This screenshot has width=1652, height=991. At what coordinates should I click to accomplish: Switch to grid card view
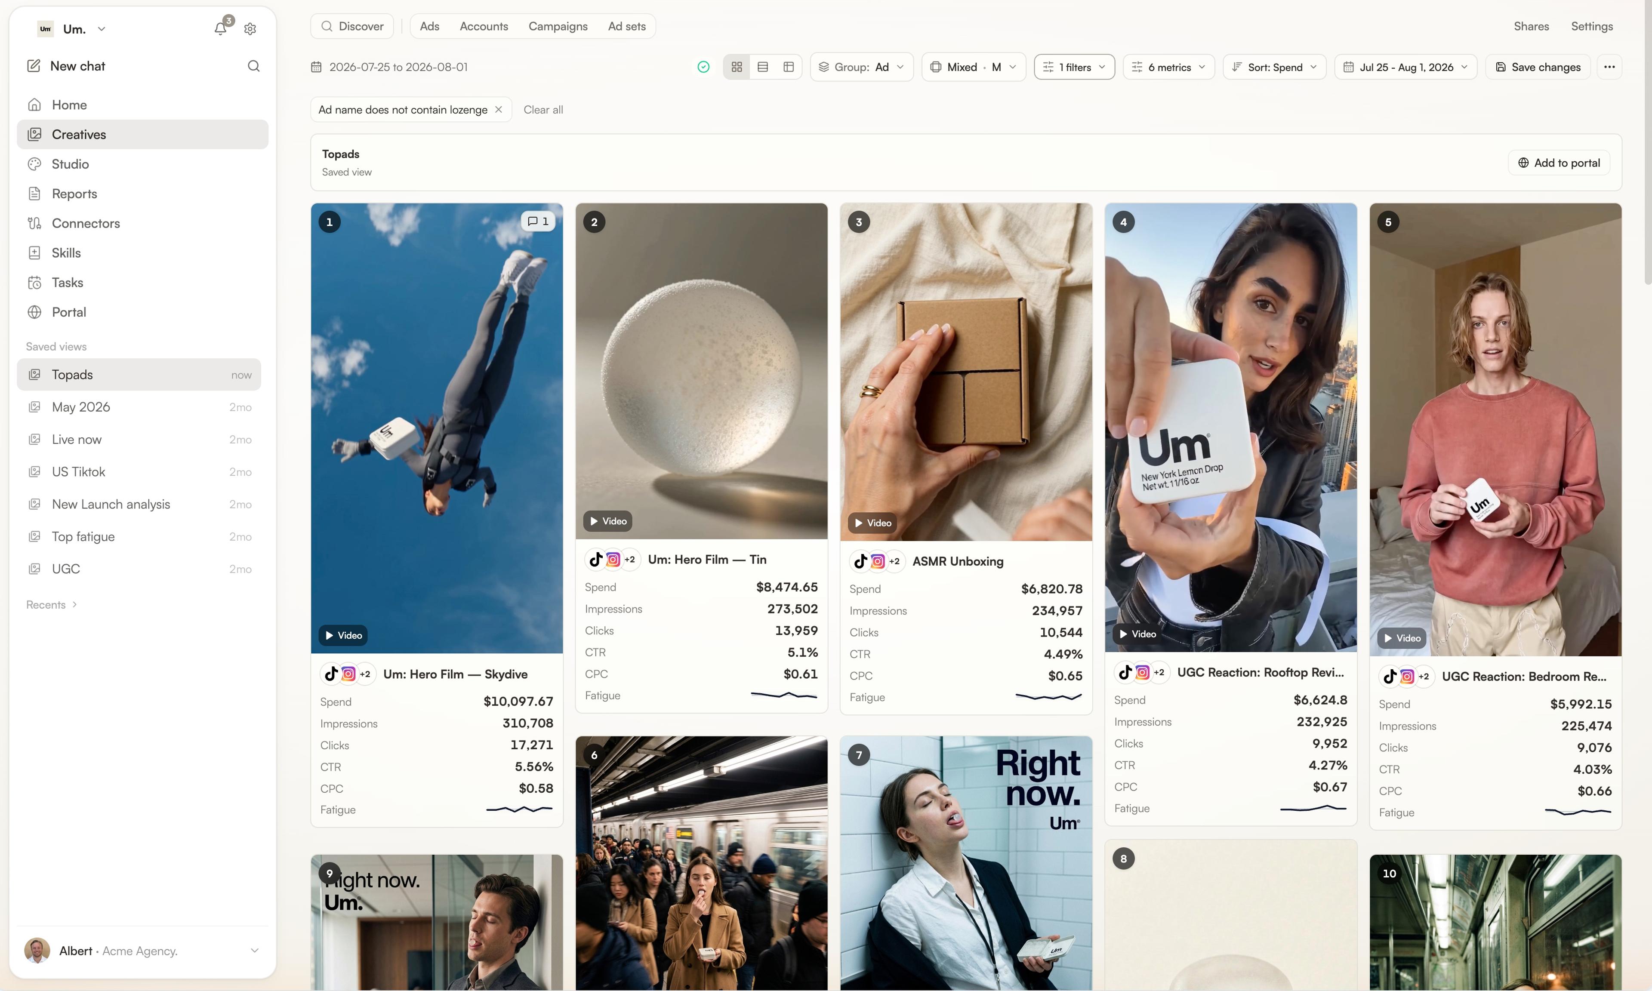[x=737, y=67]
